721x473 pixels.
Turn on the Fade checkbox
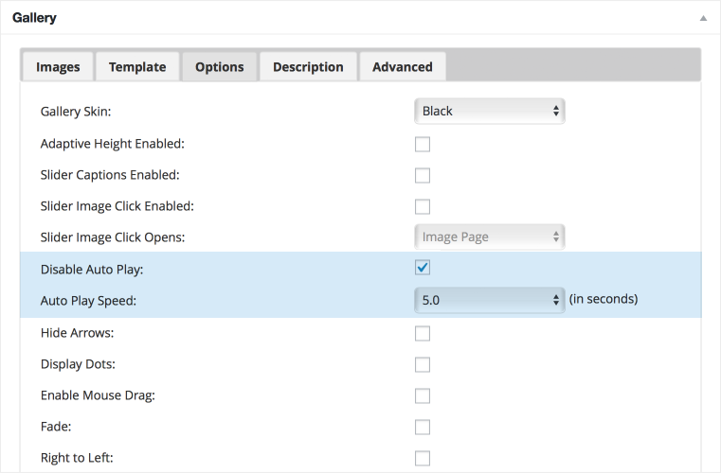click(423, 427)
